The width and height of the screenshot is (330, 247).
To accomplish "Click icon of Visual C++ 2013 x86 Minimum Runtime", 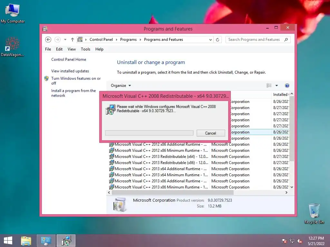I will click(x=111, y=187).
